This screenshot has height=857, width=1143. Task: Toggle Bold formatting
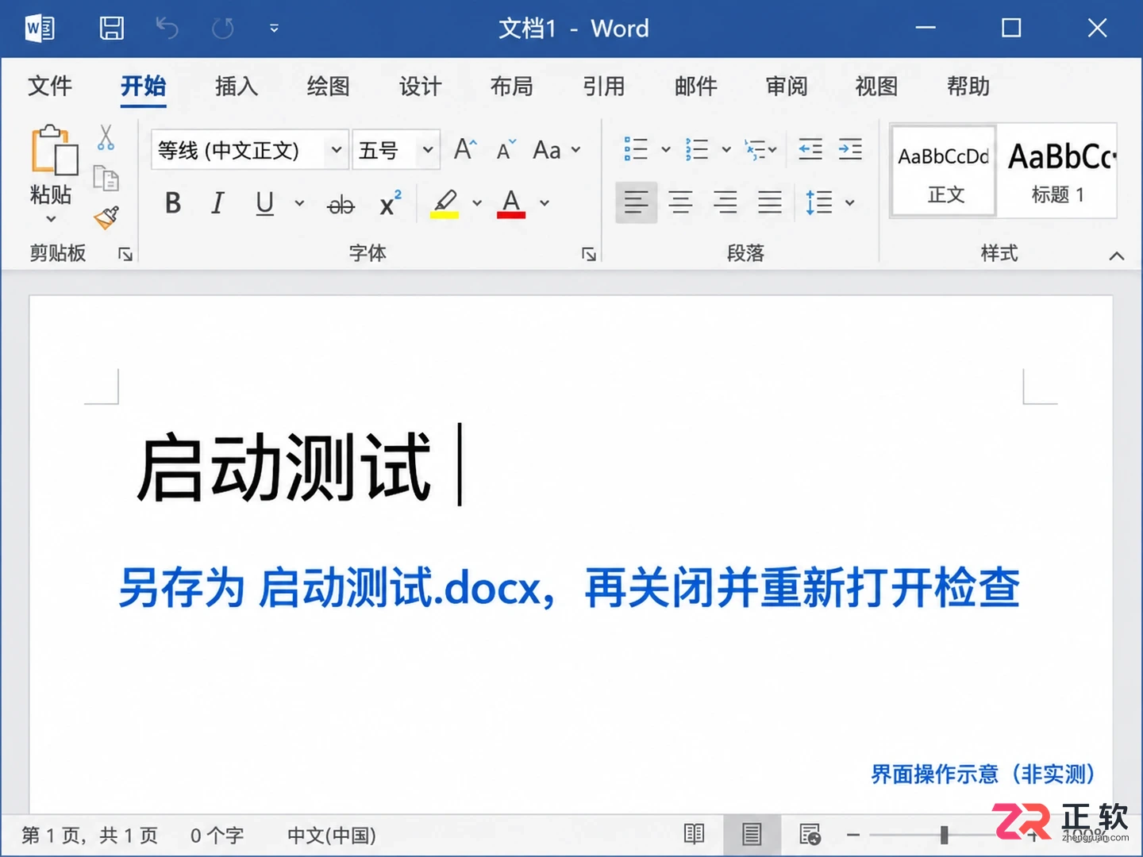[173, 204]
